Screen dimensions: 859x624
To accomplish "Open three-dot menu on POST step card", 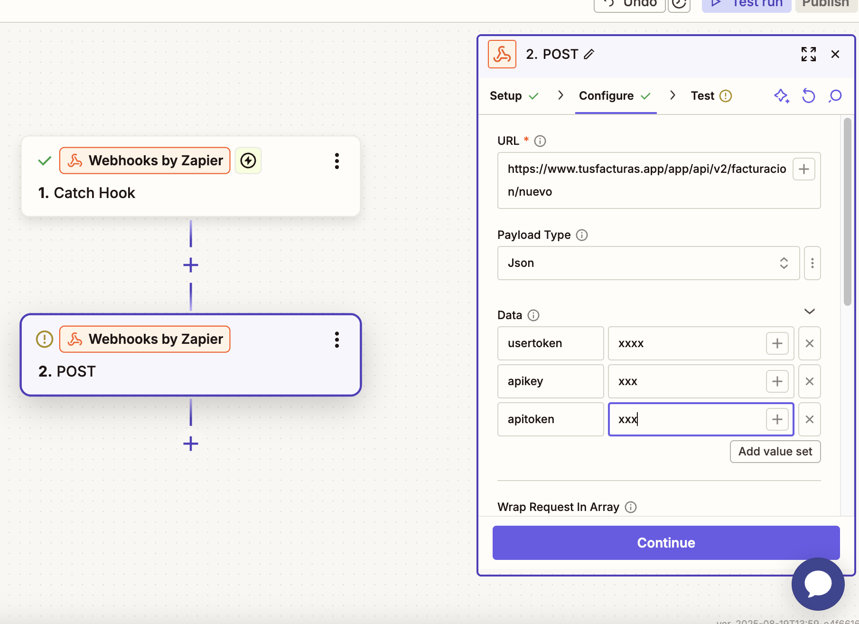I will pyautogui.click(x=336, y=340).
